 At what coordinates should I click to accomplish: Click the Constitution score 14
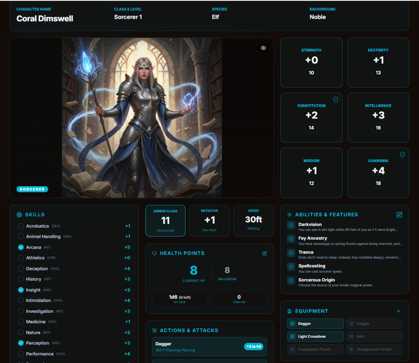(x=311, y=128)
